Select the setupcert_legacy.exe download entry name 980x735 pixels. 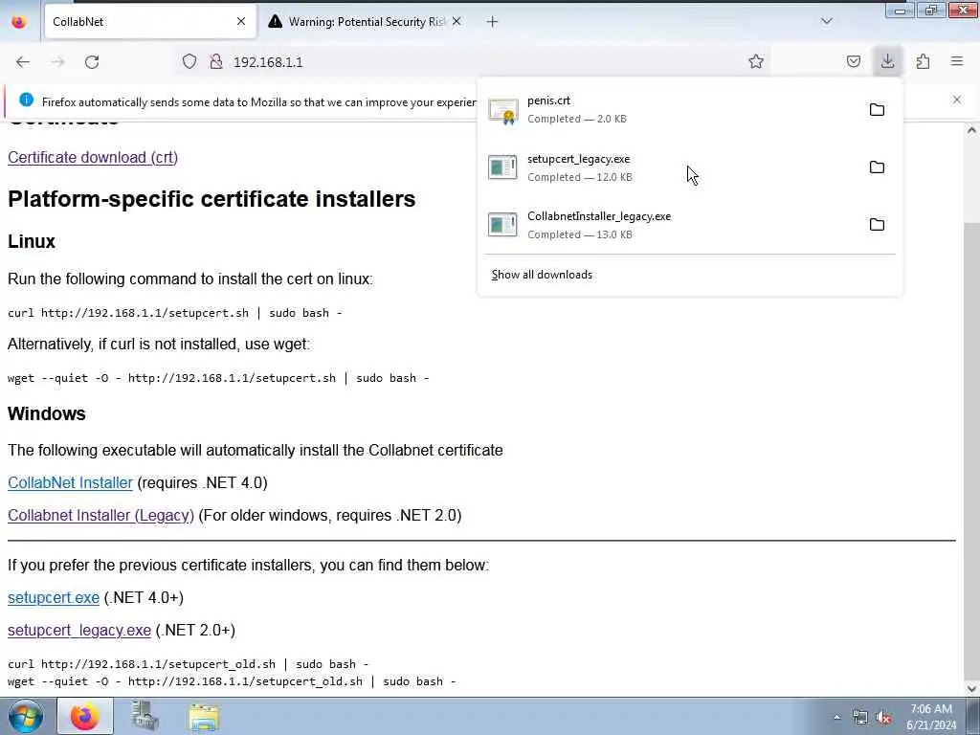(x=579, y=159)
